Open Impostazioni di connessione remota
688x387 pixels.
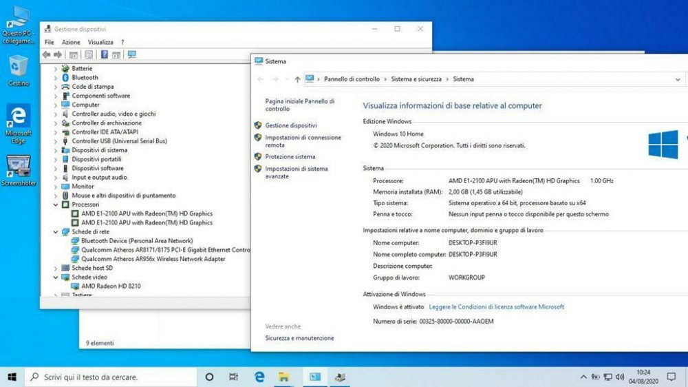click(x=303, y=141)
